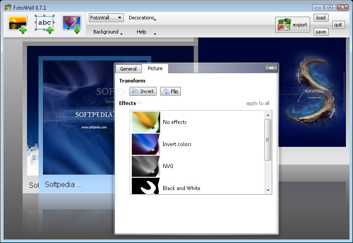Click the load button
Screen dimensions: 353x243
pos(321,18)
